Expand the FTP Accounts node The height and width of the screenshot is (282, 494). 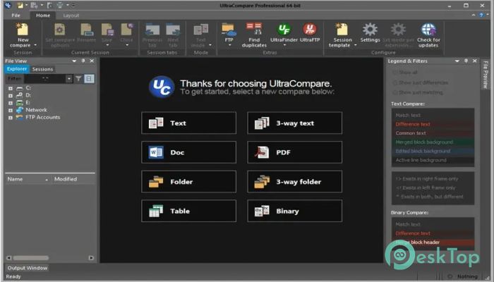pos(11,118)
